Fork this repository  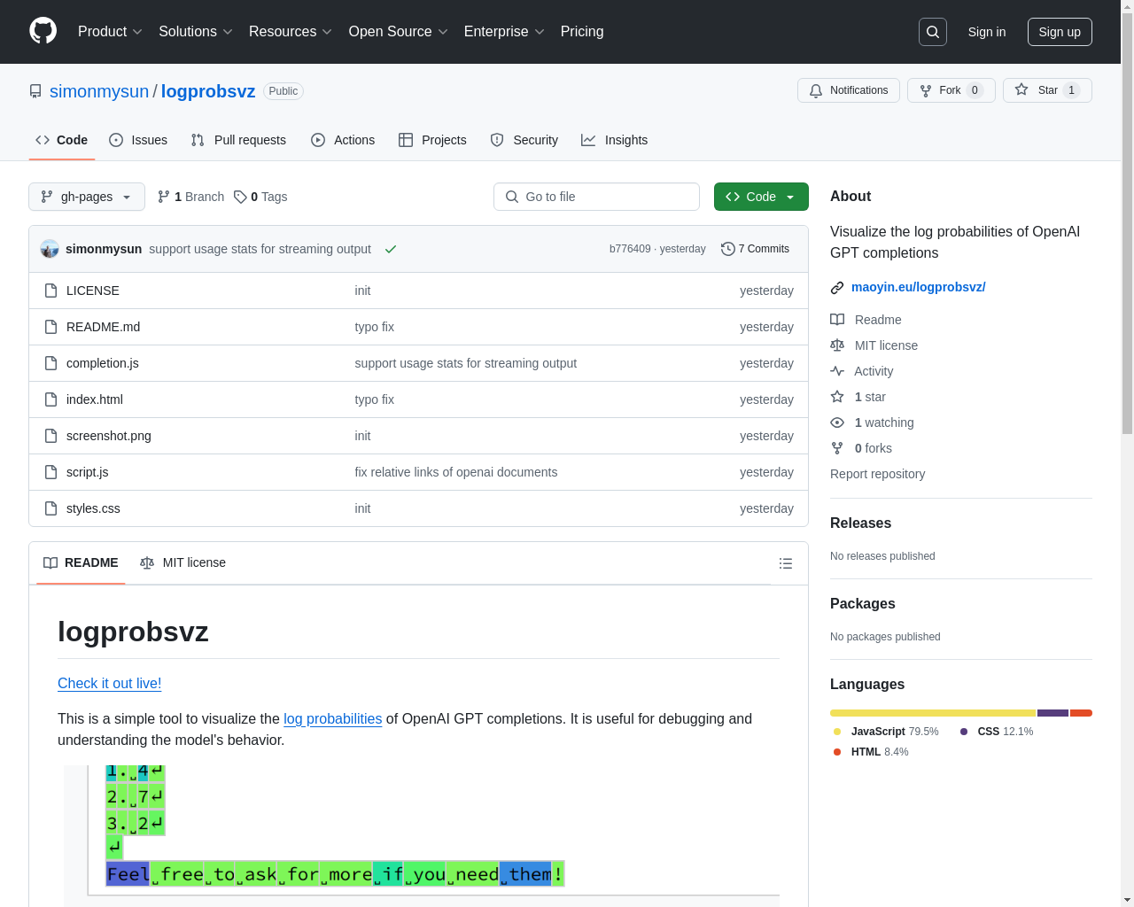(951, 90)
